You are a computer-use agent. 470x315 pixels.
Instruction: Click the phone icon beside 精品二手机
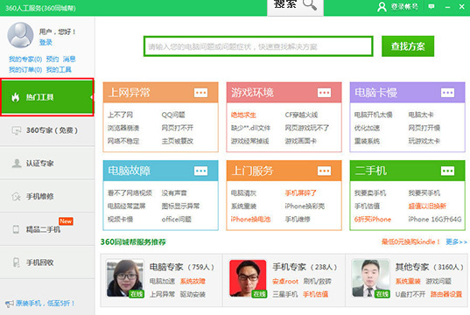(x=16, y=229)
